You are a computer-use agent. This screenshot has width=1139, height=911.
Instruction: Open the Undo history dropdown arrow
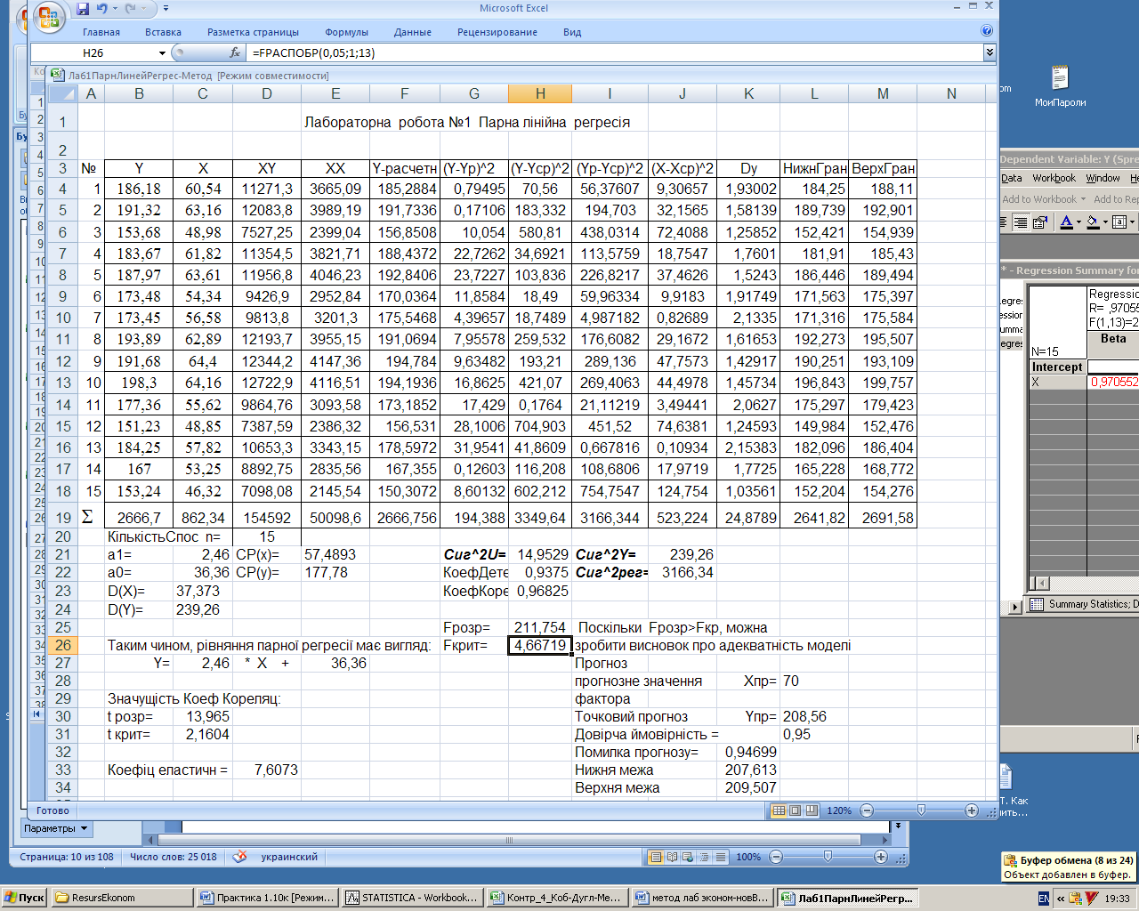point(115,9)
